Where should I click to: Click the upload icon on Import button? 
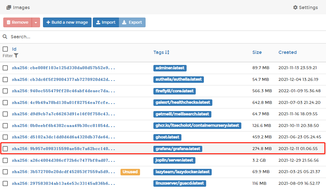tap(98, 22)
